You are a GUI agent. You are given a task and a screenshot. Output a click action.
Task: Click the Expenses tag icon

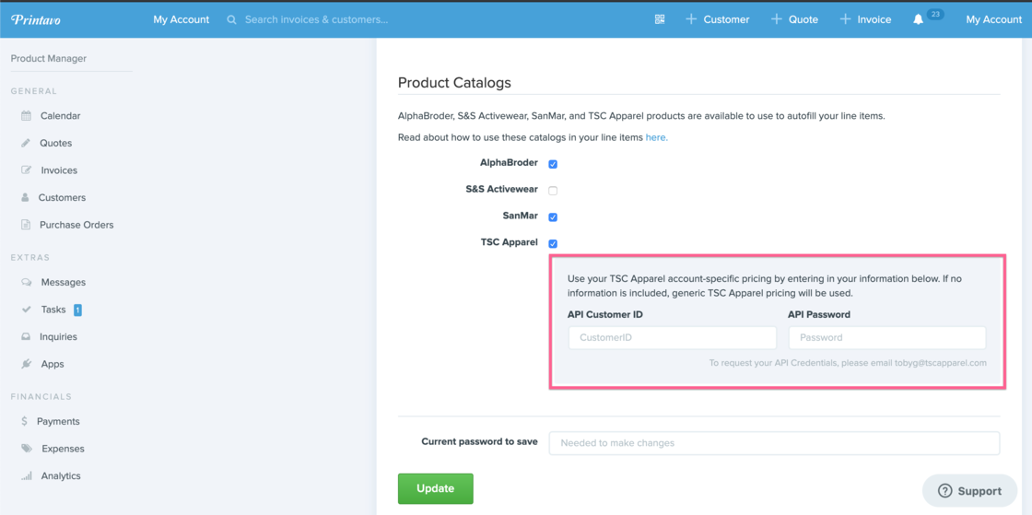pos(27,449)
